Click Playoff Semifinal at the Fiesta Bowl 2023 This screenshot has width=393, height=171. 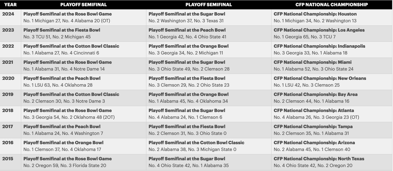tap(62, 30)
